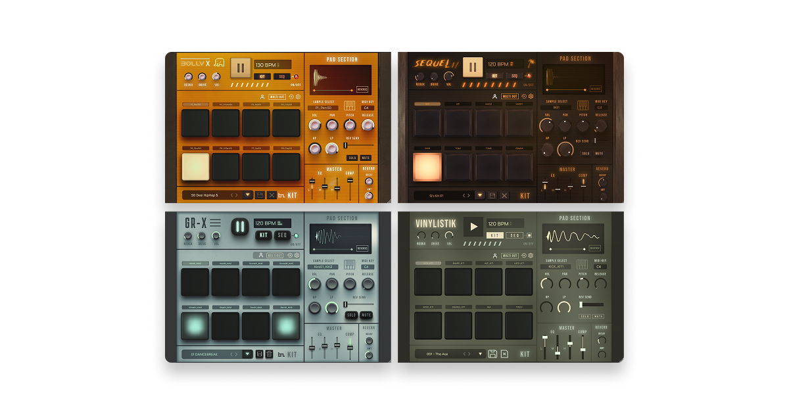789x414 pixels.
Task: Switch to the SEQ tab in Bolly X
Action: (x=282, y=76)
